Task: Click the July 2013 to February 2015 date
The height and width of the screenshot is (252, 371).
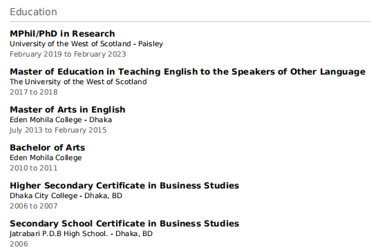Action: tap(58, 130)
